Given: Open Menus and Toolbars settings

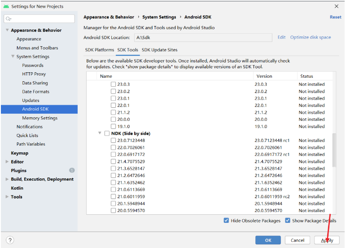Looking at the screenshot, I should tap(37, 48).
